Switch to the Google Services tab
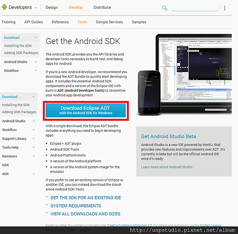The height and width of the screenshot is (234, 238). tap(109, 22)
